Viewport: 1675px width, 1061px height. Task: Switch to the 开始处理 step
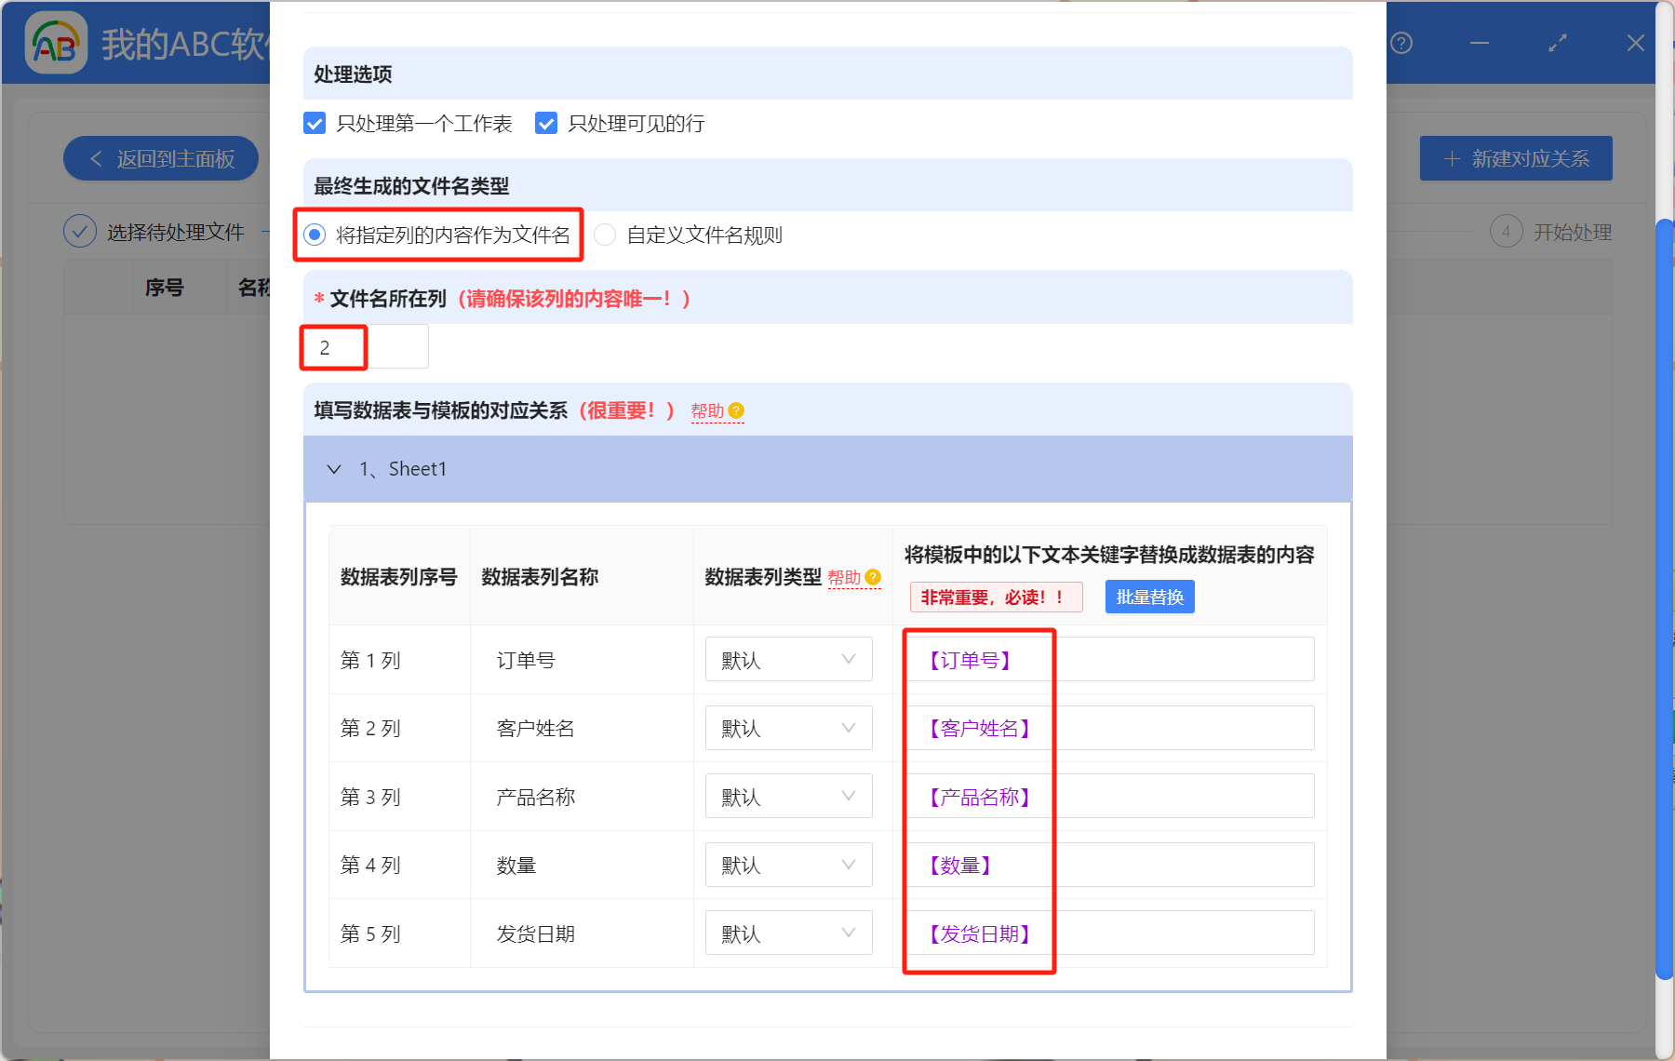click(1572, 231)
